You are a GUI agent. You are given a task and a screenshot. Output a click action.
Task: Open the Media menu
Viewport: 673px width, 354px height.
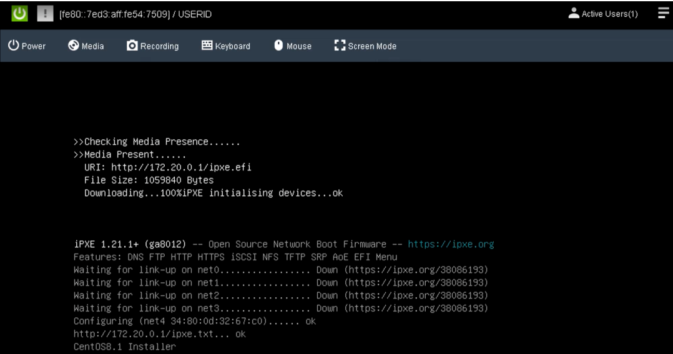tap(86, 46)
